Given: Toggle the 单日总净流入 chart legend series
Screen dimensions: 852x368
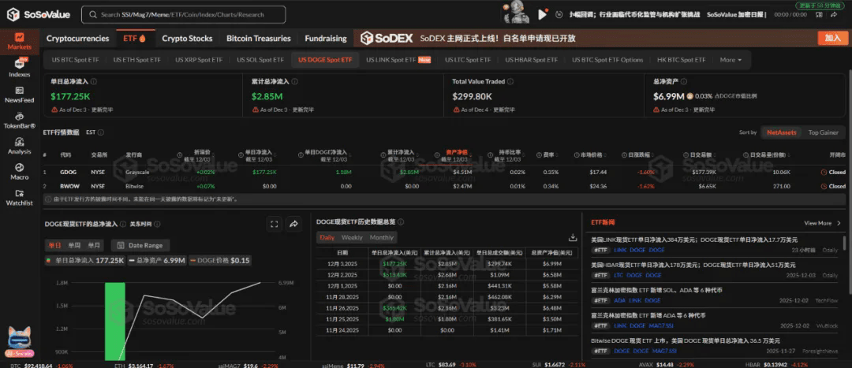Looking at the screenshot, I should (x=84, y=261).
